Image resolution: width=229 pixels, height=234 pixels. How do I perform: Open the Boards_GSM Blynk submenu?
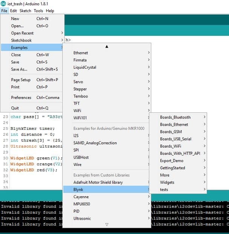[178, 132]
